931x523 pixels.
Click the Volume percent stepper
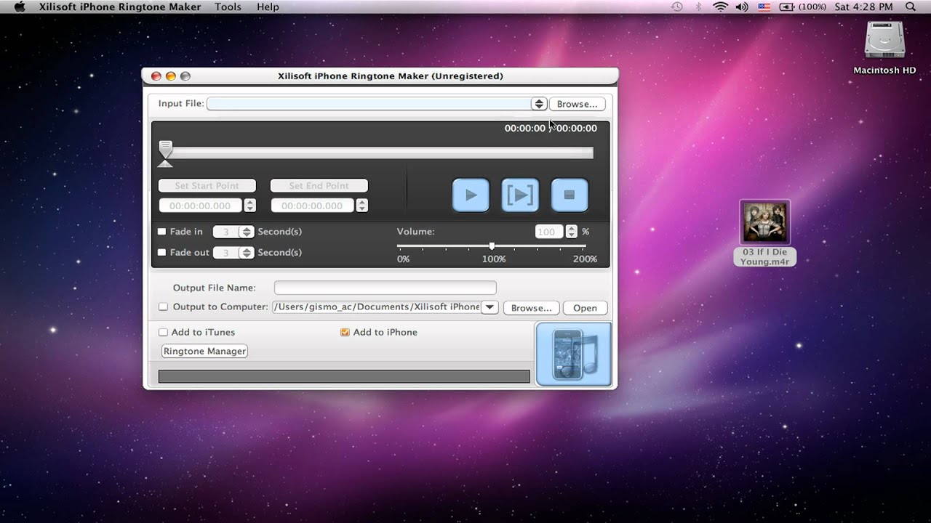572,232
